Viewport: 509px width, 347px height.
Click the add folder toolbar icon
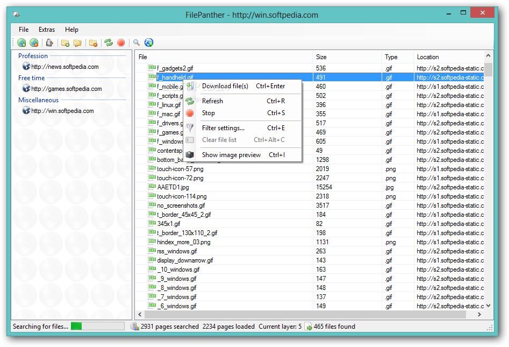[65, 43]
